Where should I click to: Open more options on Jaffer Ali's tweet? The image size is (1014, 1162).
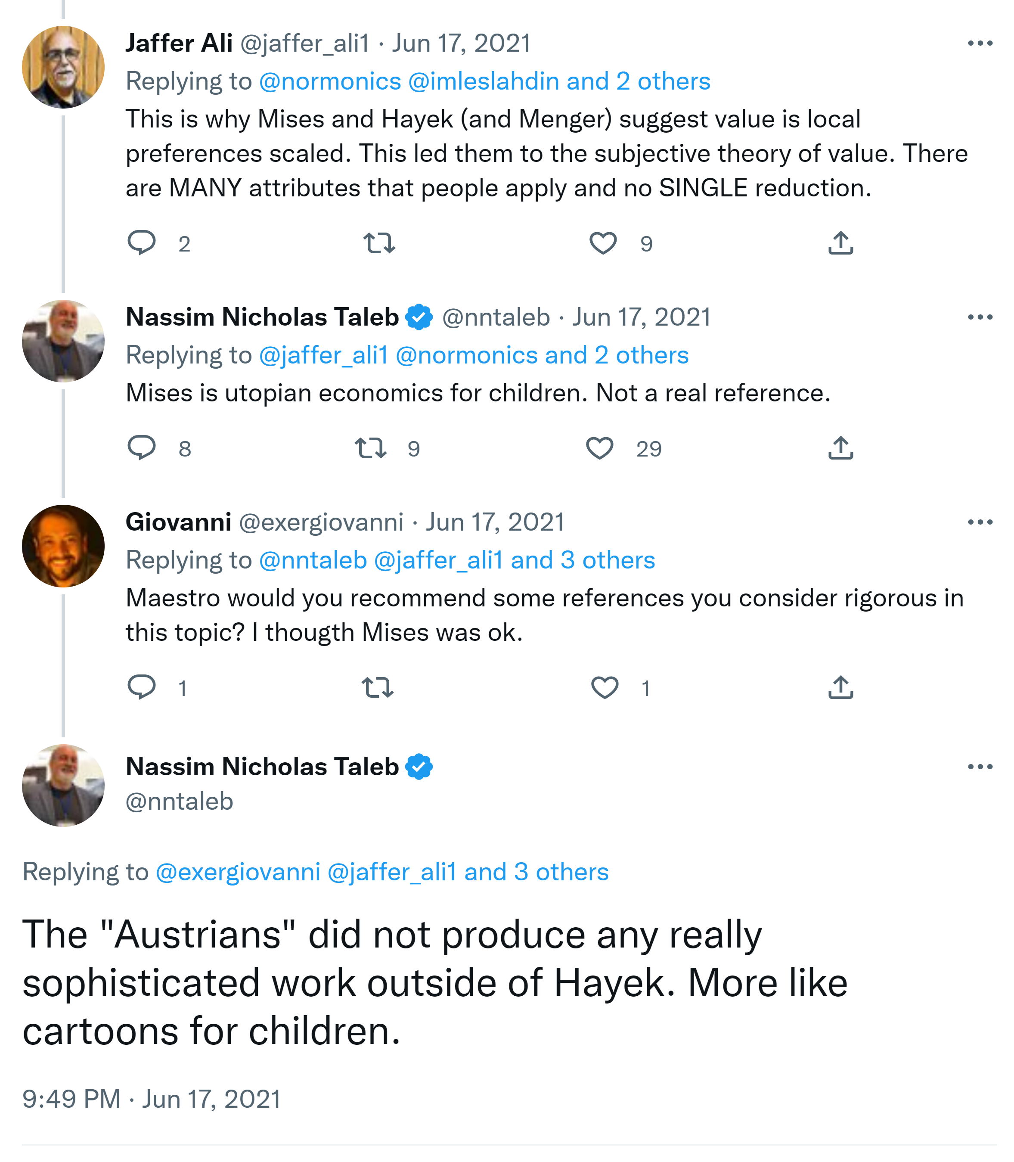tap(980, 43)
